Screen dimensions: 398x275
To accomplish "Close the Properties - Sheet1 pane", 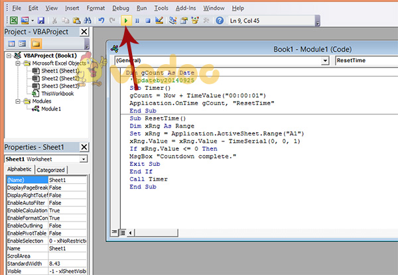I will [x=84, y=147].
